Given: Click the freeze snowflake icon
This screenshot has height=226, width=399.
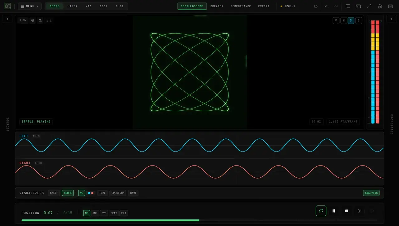Looking at the screenshot, I should click(x=359, y=211).
